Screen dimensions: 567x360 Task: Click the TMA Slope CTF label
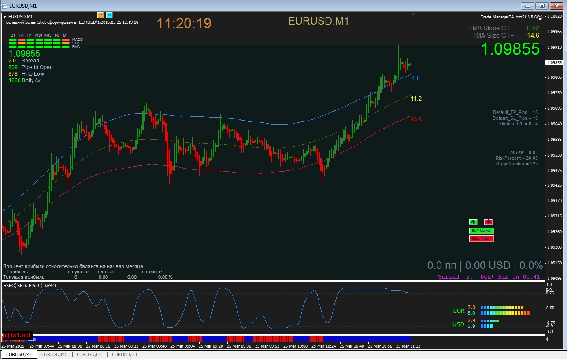click(x=493, y=28)
